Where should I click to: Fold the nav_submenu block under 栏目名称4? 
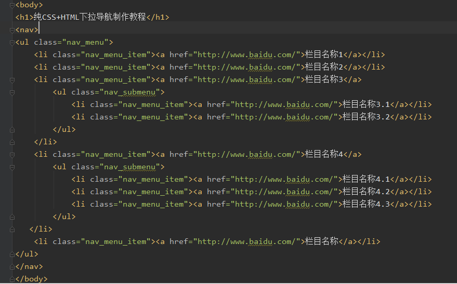(x=12, y=167)
